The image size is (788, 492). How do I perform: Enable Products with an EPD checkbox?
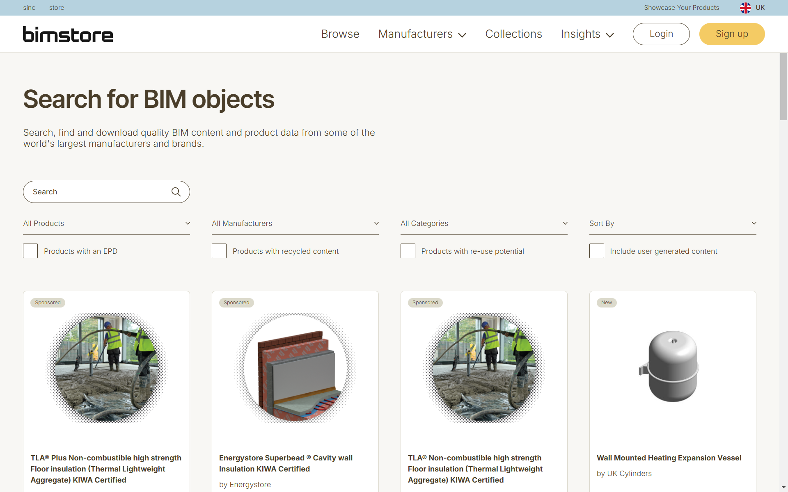coord(30,251)
